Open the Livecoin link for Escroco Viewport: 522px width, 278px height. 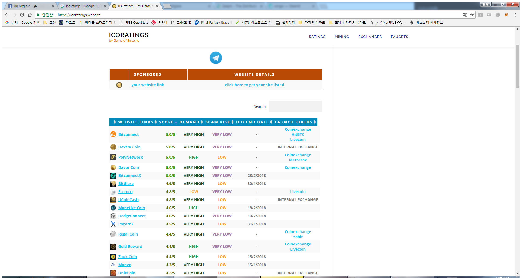tap(298, 192)
